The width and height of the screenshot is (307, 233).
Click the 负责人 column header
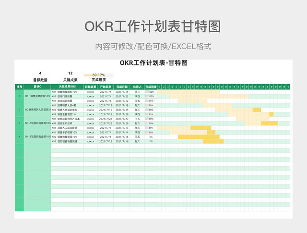tap(137, 86)
